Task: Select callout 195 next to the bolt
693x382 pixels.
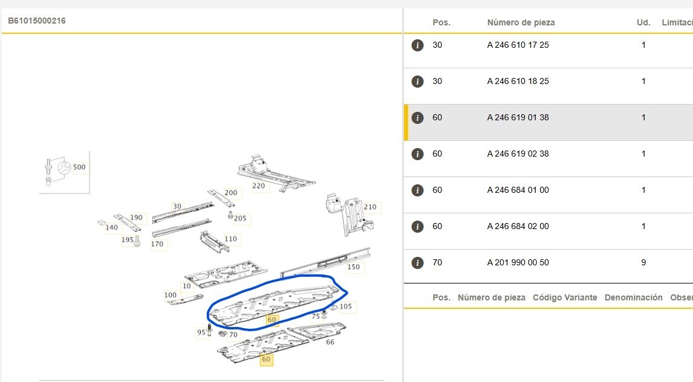Action: tap(127, 240)
